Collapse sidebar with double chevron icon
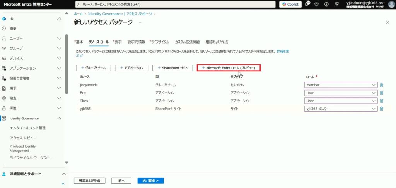The image size is (396, 188). (x=63, y=183)
